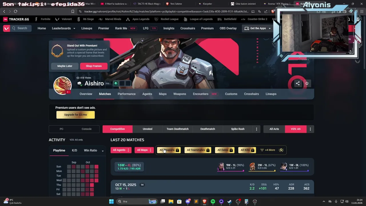Show hidden system tray icons chevron

click(x=324, y=201)
